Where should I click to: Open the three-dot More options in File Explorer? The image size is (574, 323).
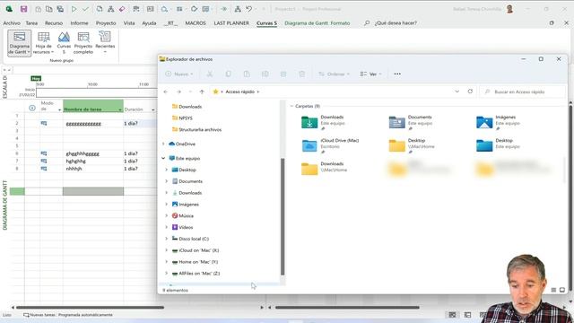click(397, 74)
